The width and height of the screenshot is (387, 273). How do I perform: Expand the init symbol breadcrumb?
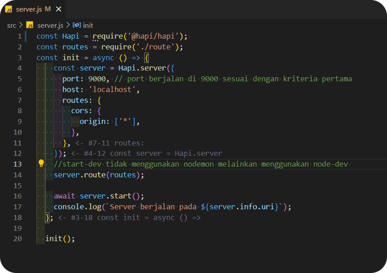[88, 25]
